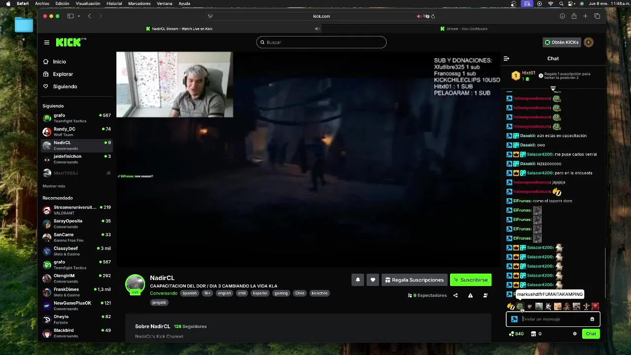Open grafo channel in Siguiendo list
The width and height of the screenshot is (631, 355).
(77, 118)
